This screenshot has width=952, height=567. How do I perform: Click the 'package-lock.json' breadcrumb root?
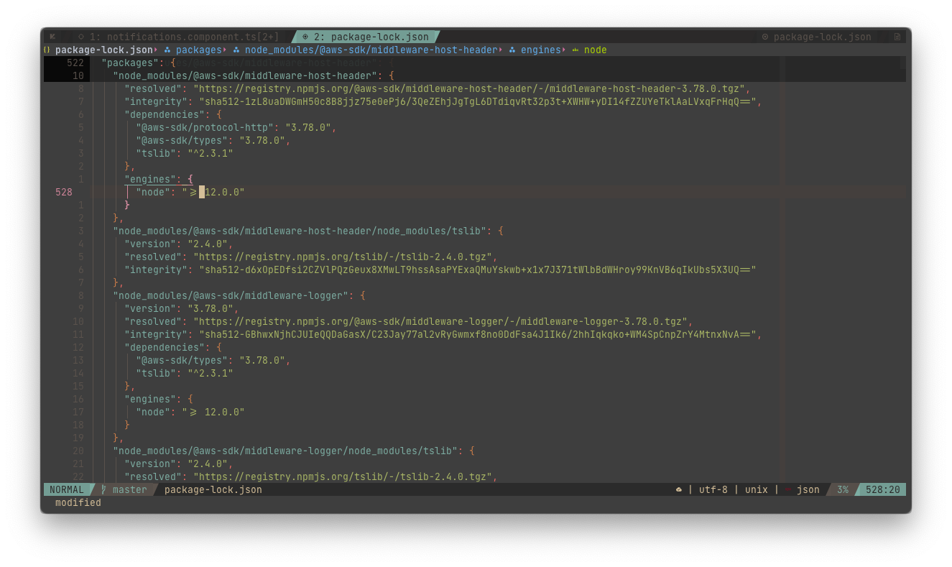coord(103,50)
